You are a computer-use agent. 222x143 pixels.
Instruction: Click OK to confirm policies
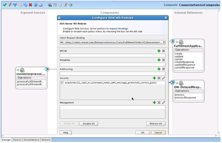tap(143, 133)
